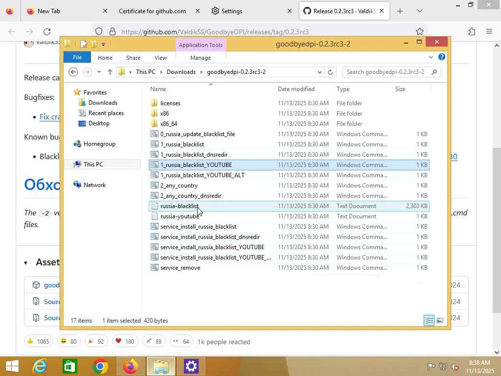The image size is (501, 376).
Task: Close the New Tab Firefox tab
Action: (105, 11)
